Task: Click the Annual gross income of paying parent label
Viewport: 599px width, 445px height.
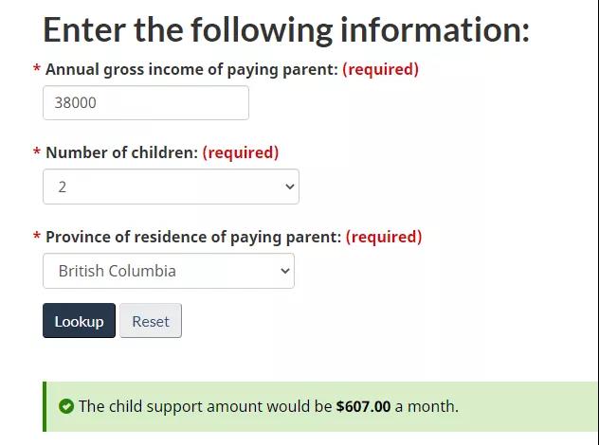Action: point(191,70)
